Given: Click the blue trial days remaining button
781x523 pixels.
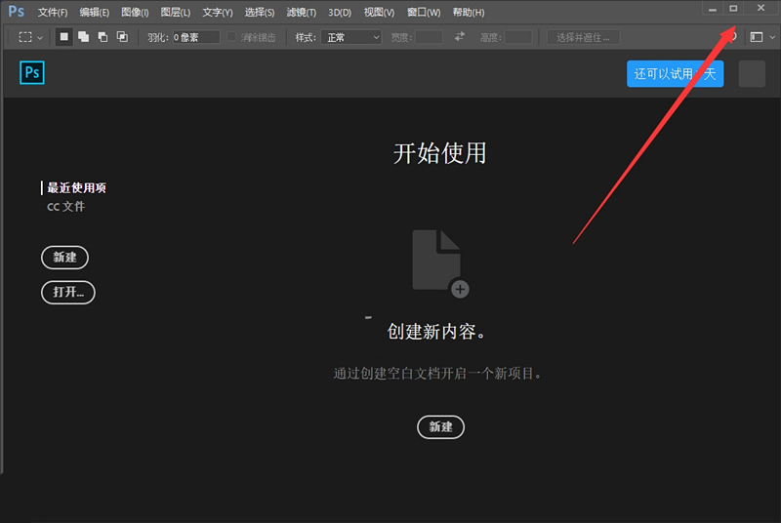Looking at the screenshot, I should coord(675,74).
